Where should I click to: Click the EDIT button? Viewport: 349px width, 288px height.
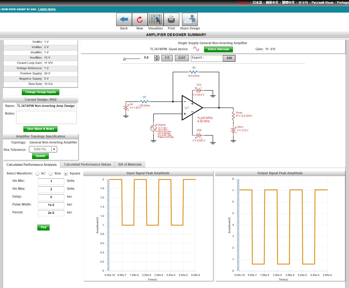tap(182, 58)
